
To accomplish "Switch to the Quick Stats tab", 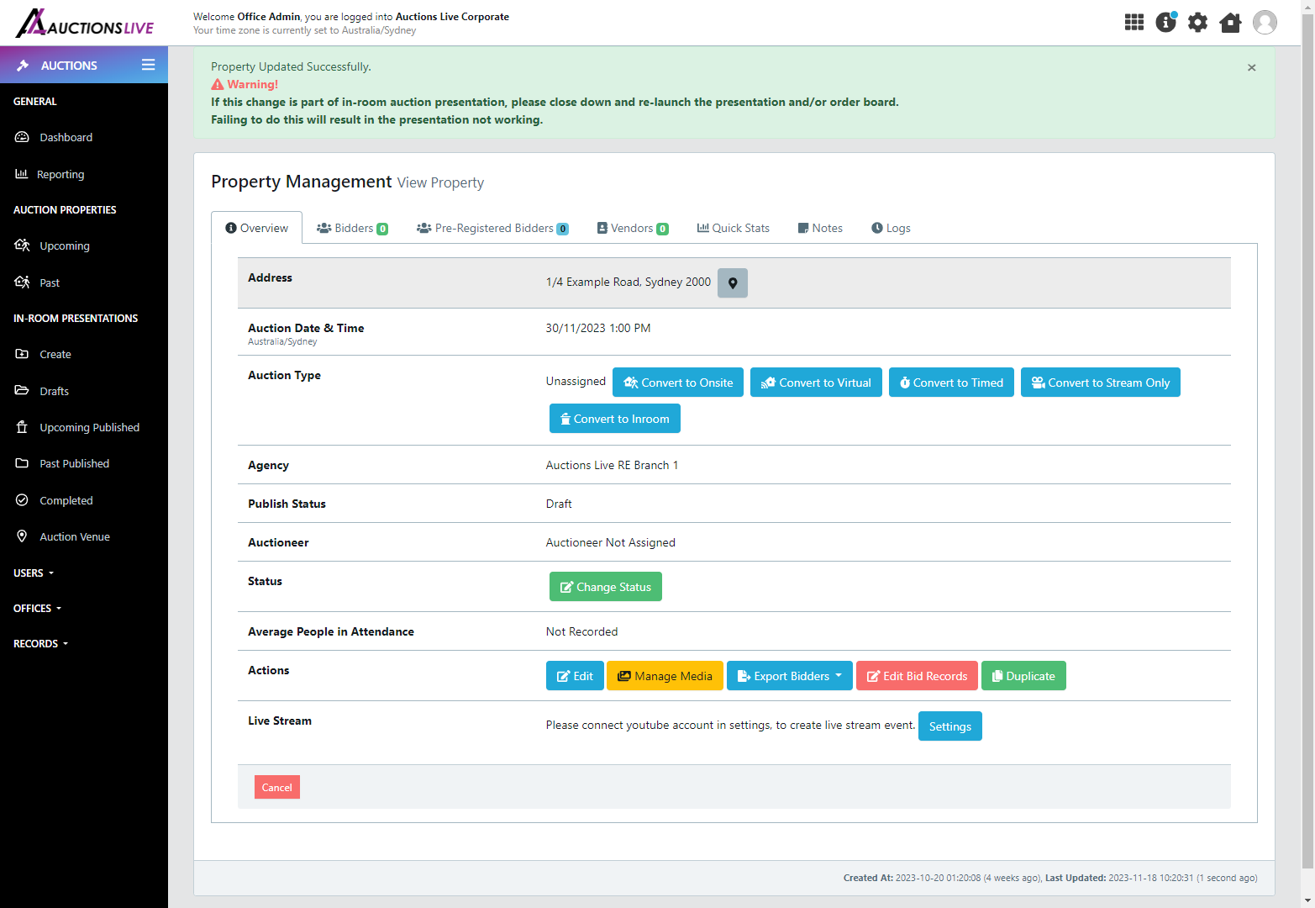I will pos(734,228).
